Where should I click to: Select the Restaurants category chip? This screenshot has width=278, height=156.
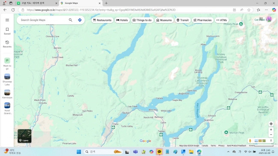coord(102,20)
